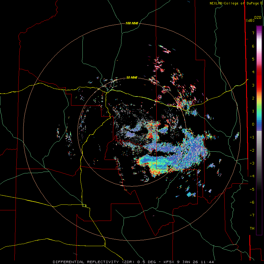264x264 pixels.
Task: Click the 11:44 timestamp in caption
Action: tap(207, 262)
